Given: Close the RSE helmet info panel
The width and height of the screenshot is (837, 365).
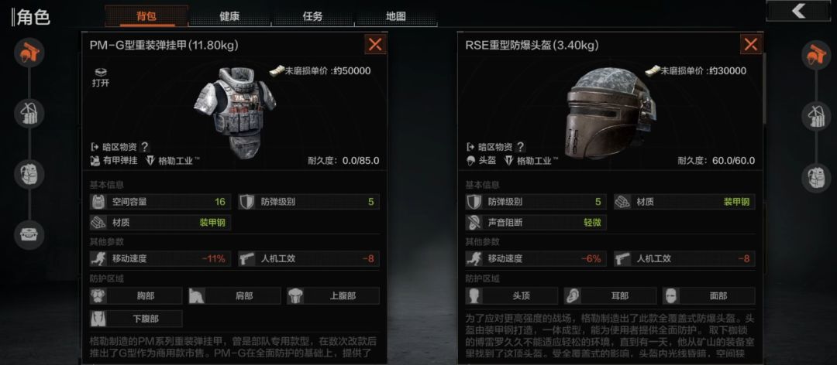Looking at the screenshot, I should click(x=751, y=45).
